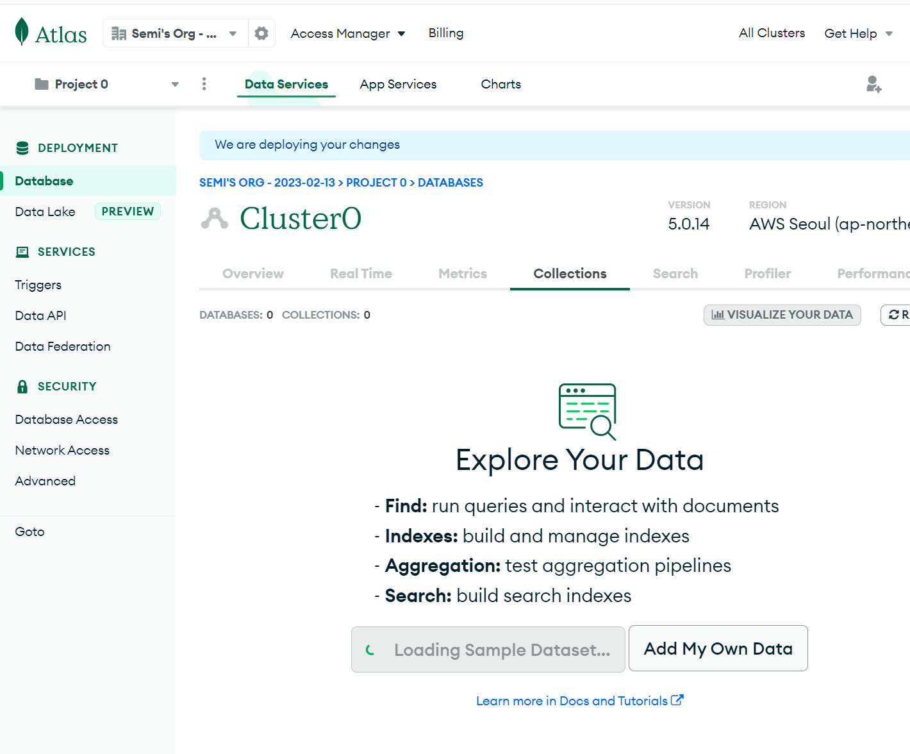Select the Real Time tab
910x754 pixels.
click(361, 274)
